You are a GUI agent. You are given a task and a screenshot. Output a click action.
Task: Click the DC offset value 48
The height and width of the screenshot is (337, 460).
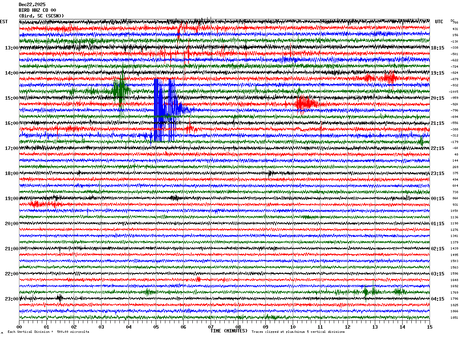(x=456, y=154)
